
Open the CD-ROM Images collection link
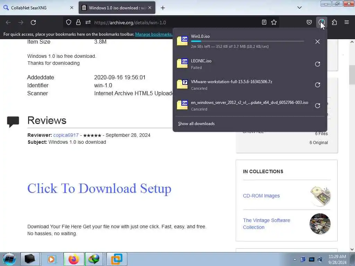[x=261, y=196]
